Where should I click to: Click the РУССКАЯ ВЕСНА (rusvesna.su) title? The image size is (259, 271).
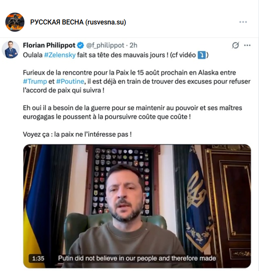point(78,22)
